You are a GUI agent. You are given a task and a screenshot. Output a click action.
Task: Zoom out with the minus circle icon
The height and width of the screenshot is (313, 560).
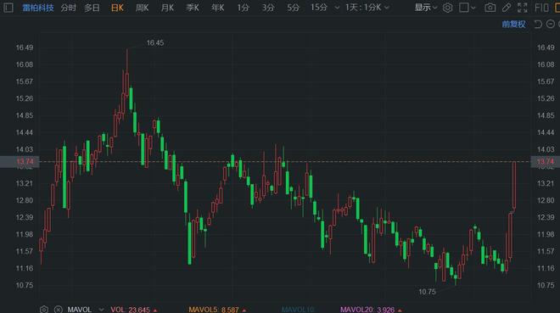pyautogui.click(x=551, y=24)
